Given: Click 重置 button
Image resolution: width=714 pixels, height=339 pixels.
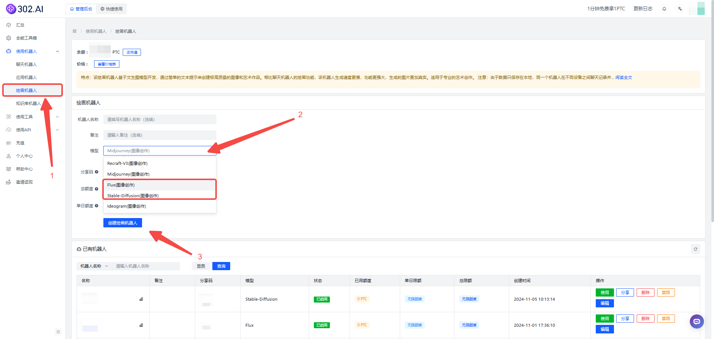Looking at the screenshot, I should click(201, 266).
